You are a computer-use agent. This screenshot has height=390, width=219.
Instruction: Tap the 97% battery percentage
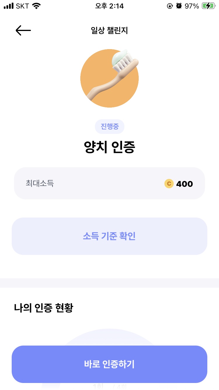(x=192, y=6)
